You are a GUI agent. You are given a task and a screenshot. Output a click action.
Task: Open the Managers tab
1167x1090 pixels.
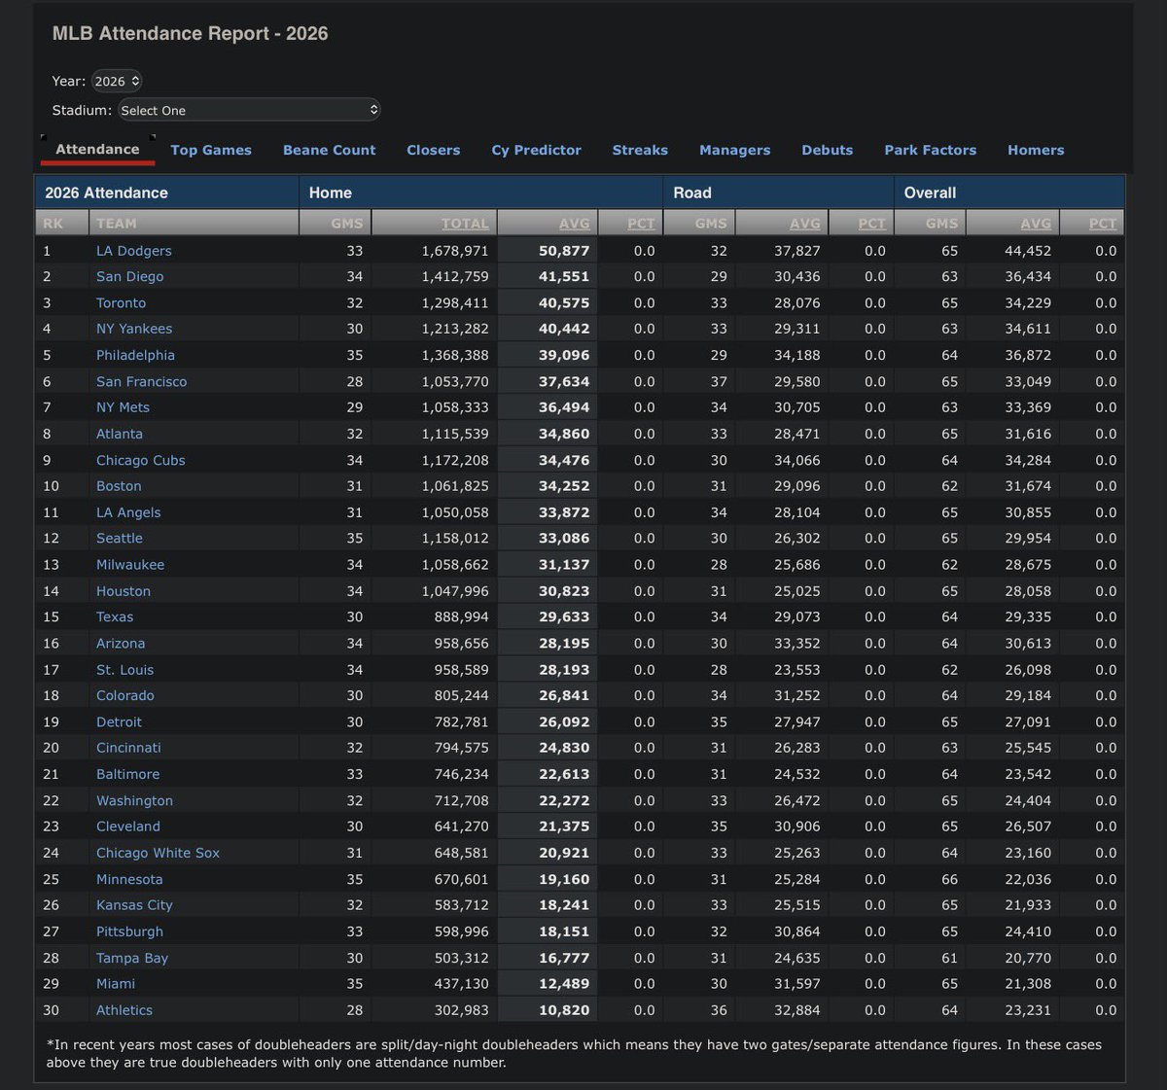click(x=734, y=150)
